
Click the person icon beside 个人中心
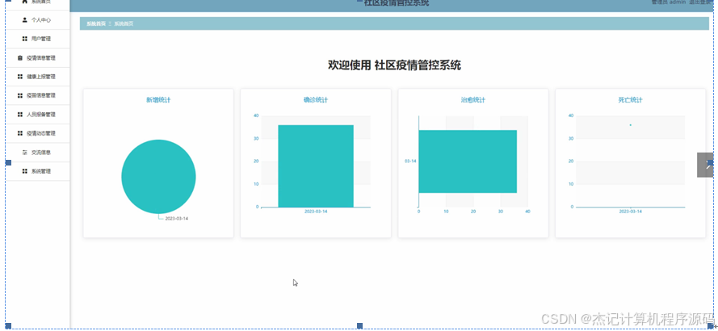(x=25, y=20)
